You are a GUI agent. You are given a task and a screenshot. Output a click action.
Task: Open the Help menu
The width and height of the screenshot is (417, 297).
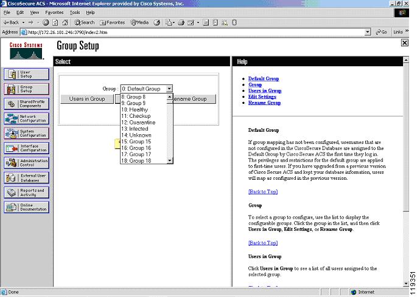coord(91,13)
